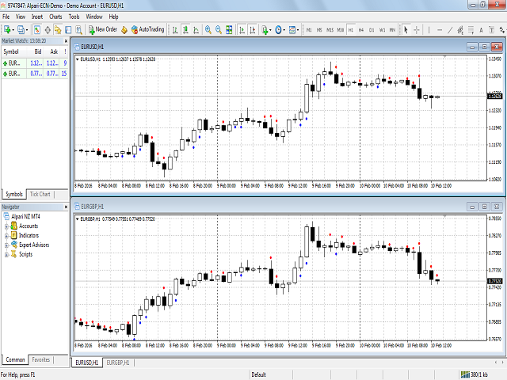Select the trendline drawing tool

pyautogui.click(x=450, y=30)
